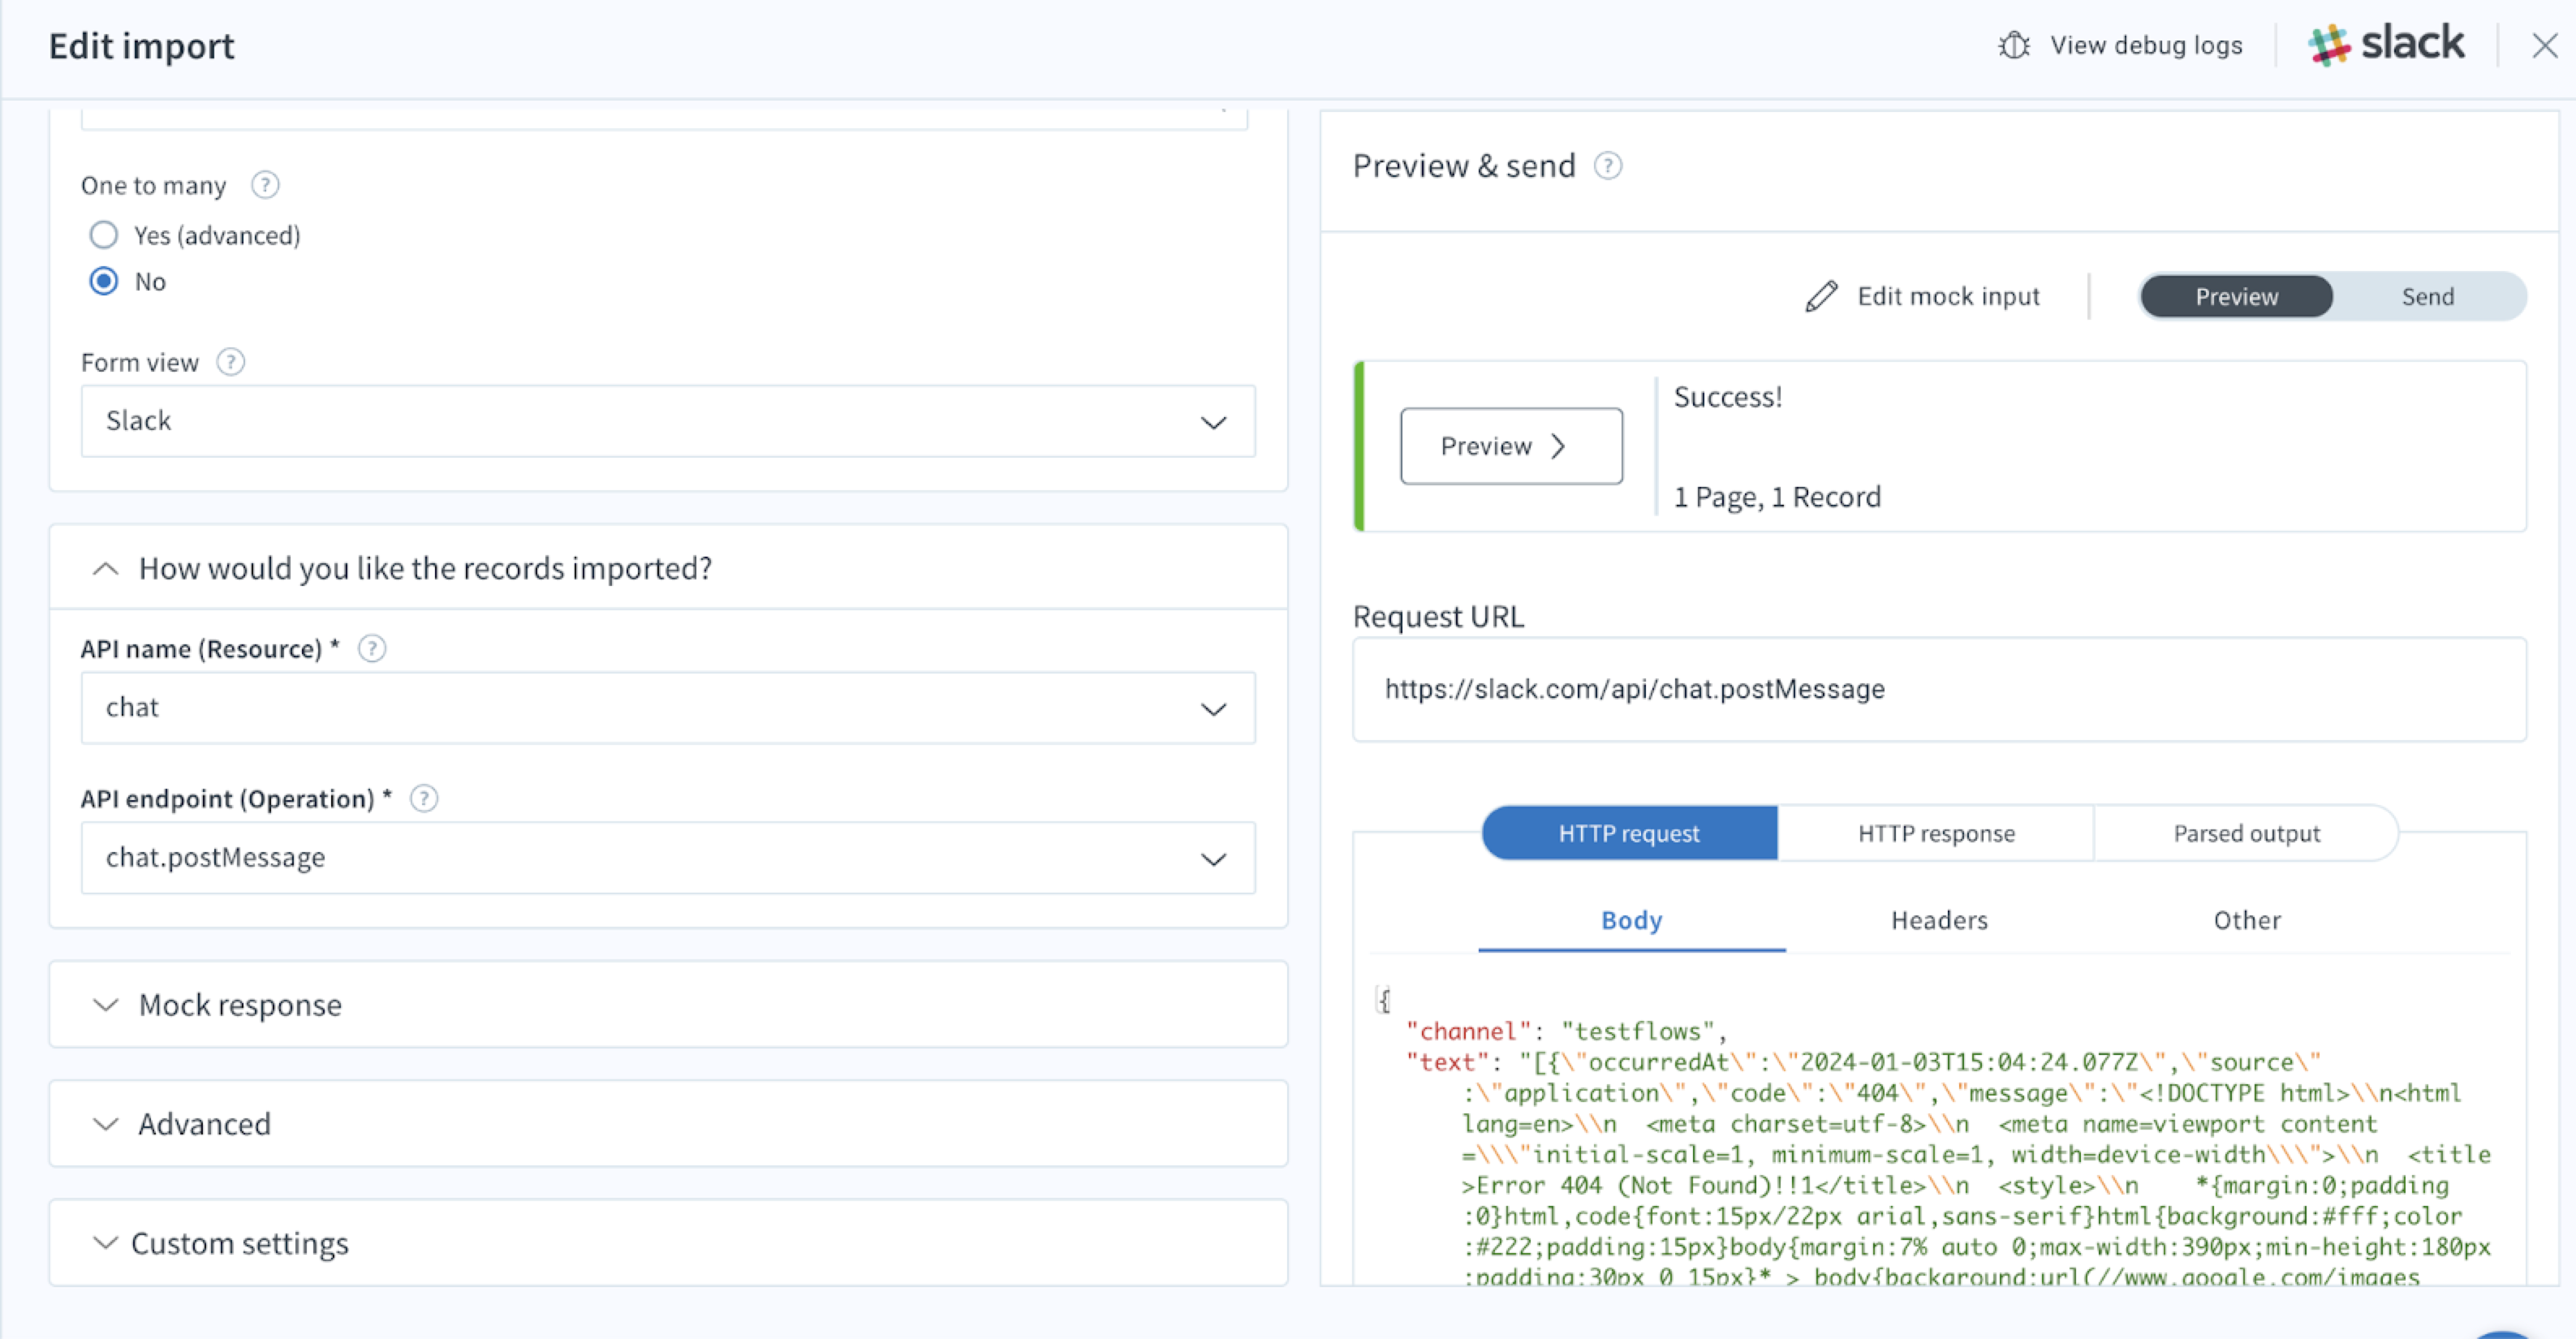2576x1339 pixels.
Task: Click the Slack logo in the header
Action: 2386,45
